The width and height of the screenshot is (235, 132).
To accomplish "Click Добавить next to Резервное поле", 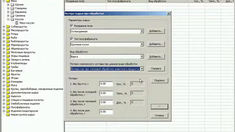I will click(x=156, y=31).
